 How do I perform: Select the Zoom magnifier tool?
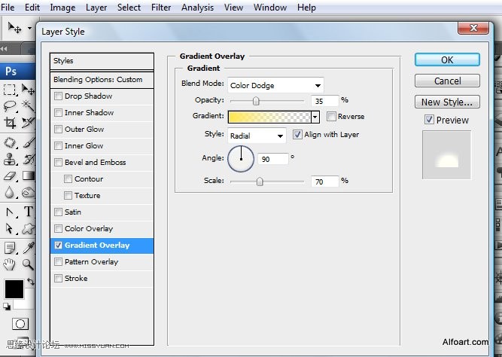pos(28,264)
